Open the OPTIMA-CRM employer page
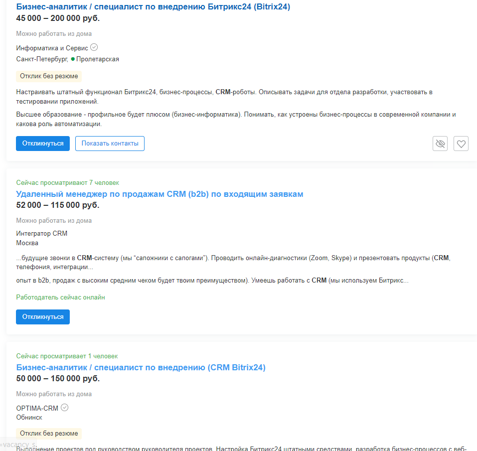The height and width of the screenshot is (451, 477). tap(37, 408)
